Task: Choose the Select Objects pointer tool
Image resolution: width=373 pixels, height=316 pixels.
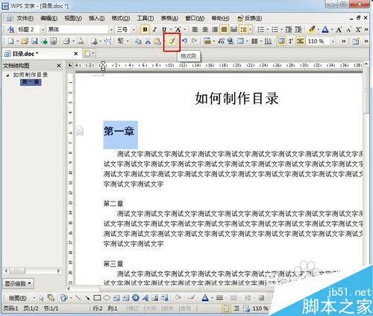Action: click(x=41, y=298)
